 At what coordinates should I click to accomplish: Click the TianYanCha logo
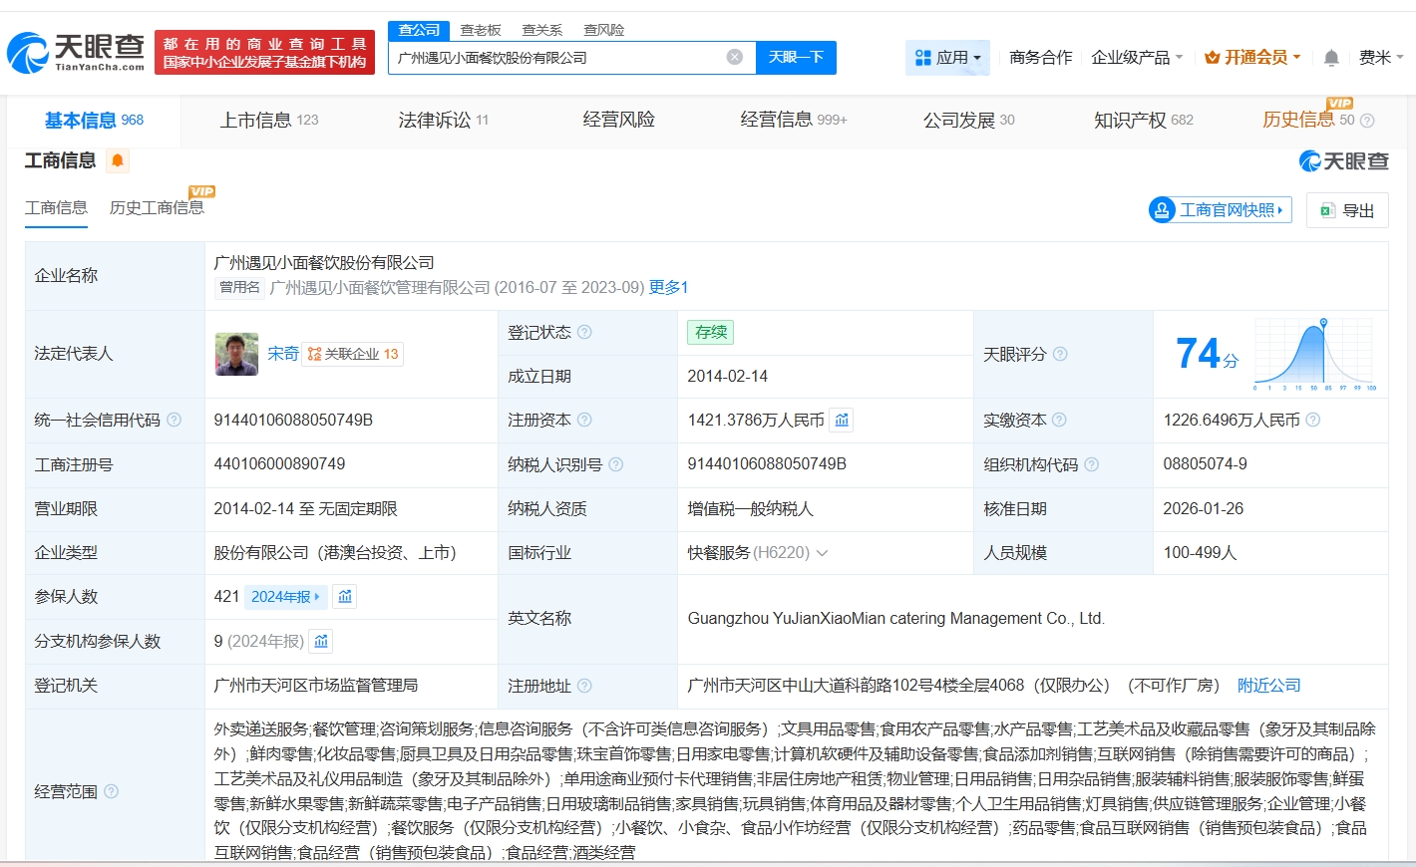tap(77, 52)
